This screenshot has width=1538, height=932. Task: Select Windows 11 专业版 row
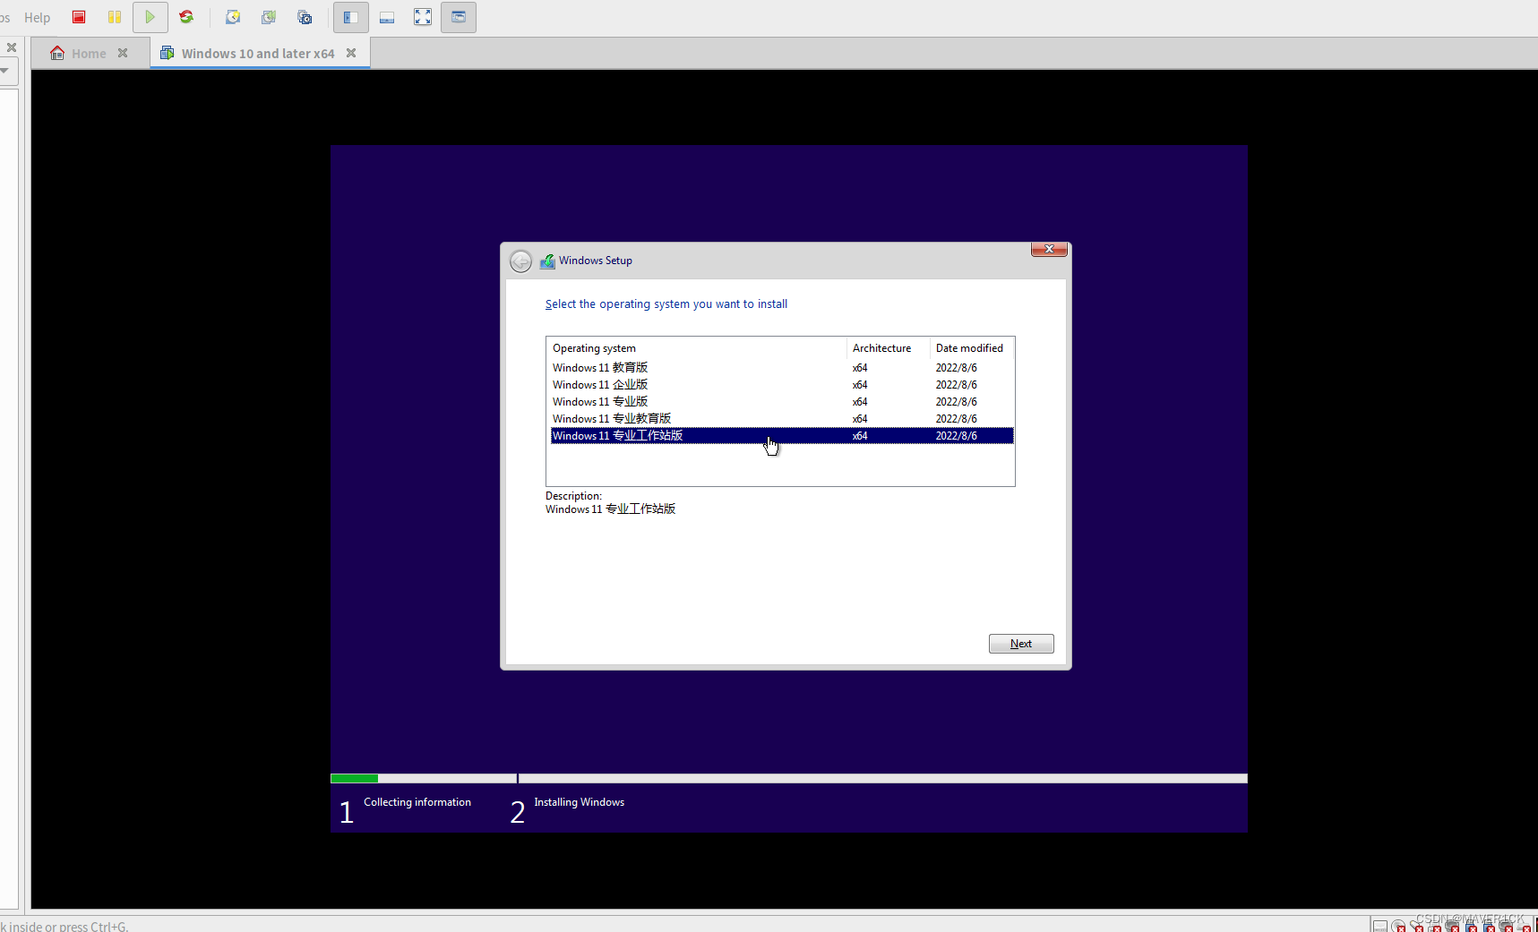[781, 402]
